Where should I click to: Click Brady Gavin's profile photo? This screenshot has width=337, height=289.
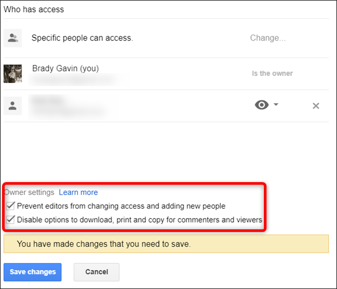(x=12, y=74)
